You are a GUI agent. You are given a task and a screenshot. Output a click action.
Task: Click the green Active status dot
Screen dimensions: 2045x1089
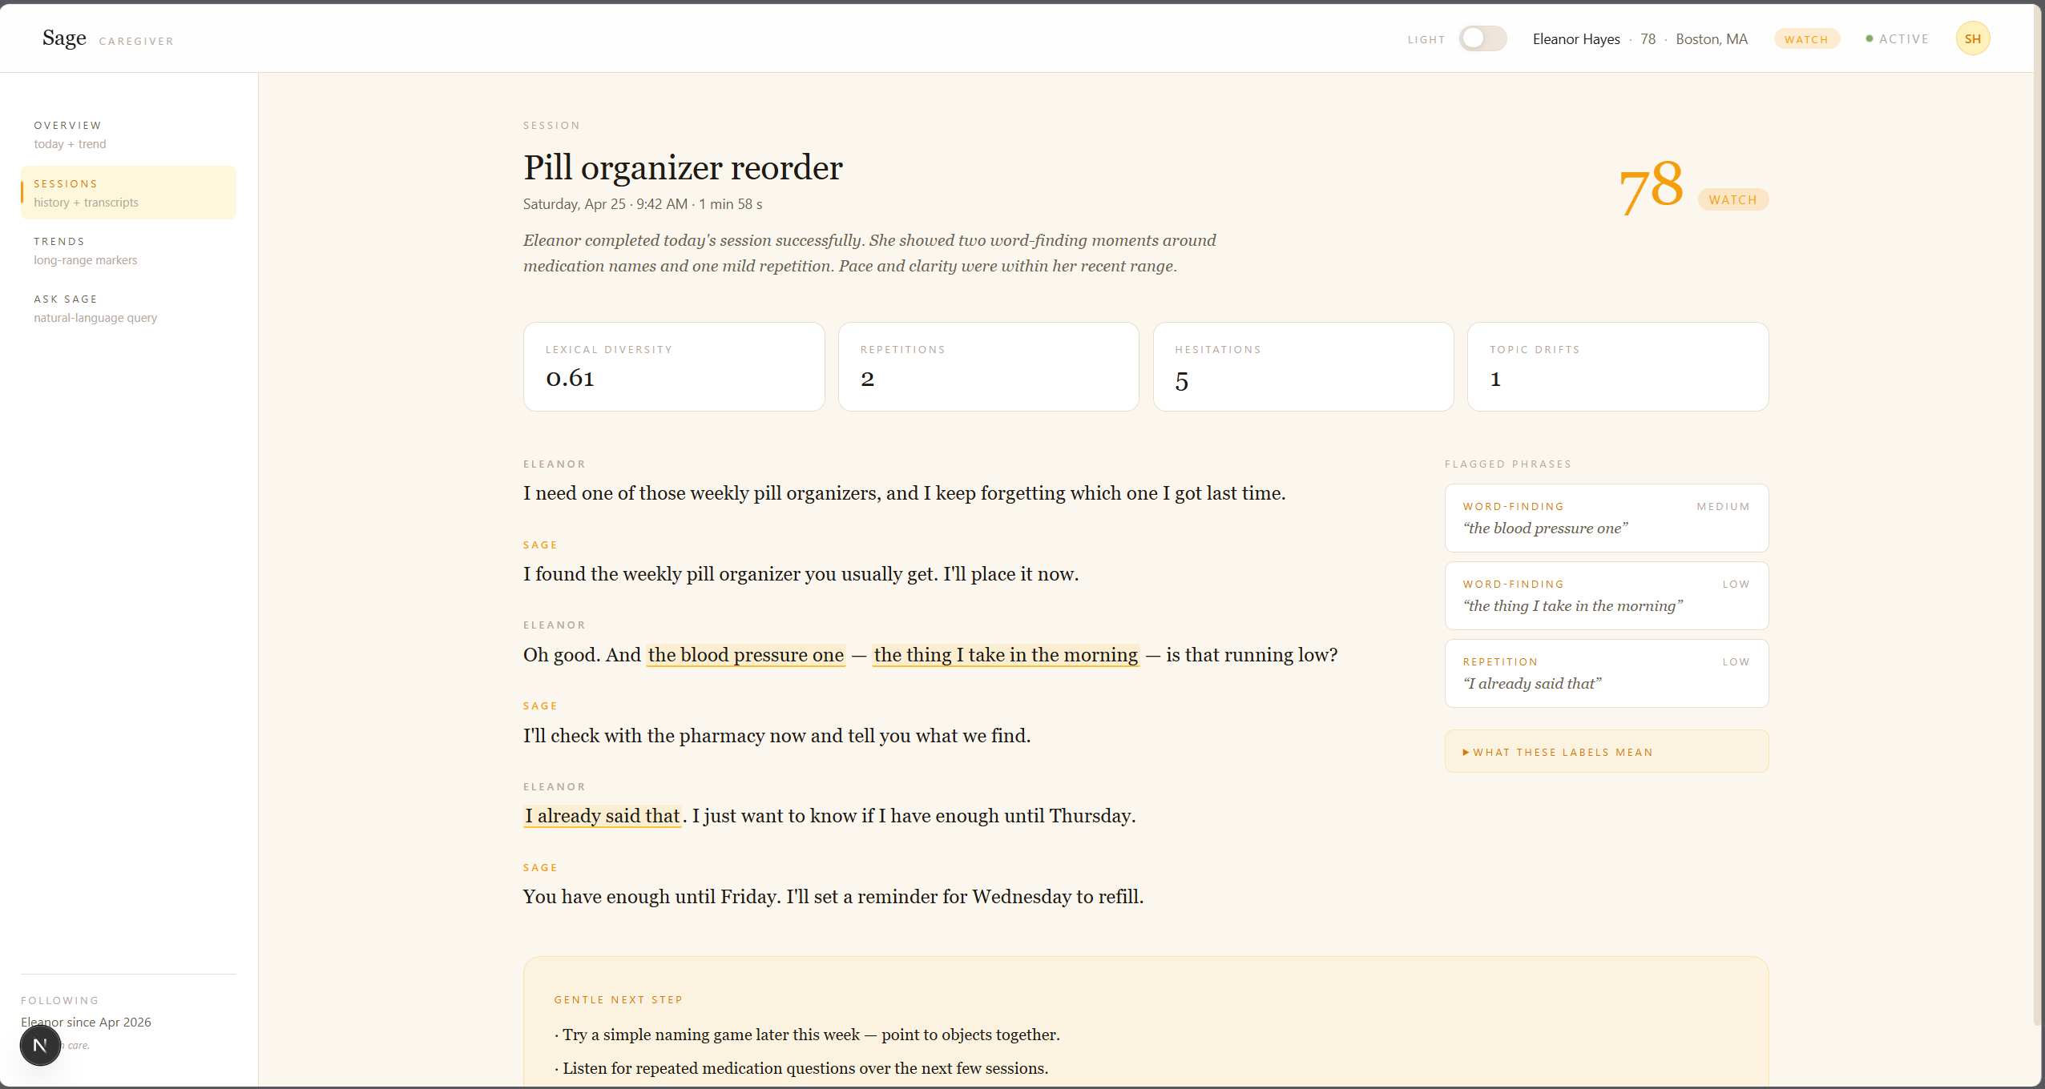(x=1870, y=38)
